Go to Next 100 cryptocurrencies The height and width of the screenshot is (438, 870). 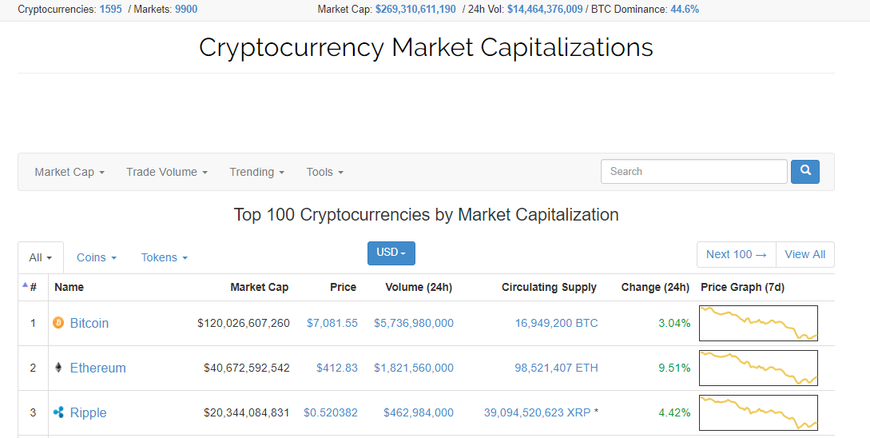[737, 254]
